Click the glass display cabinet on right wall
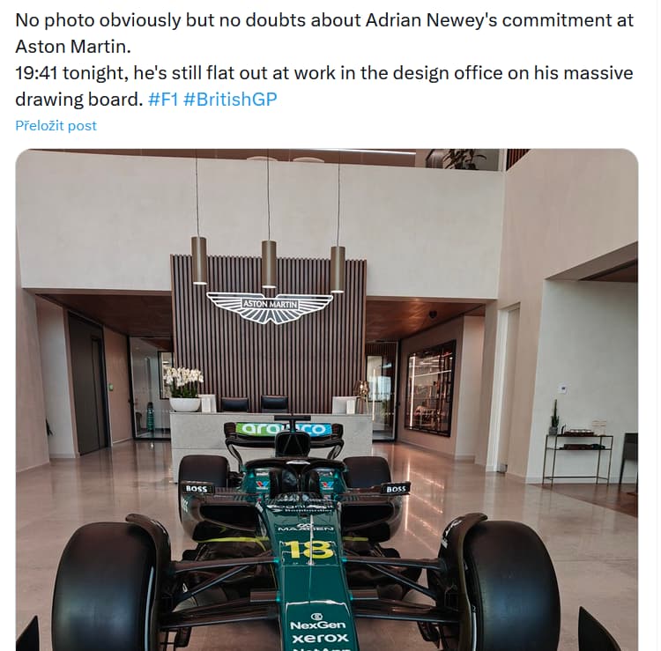 [x=430, y=388]
